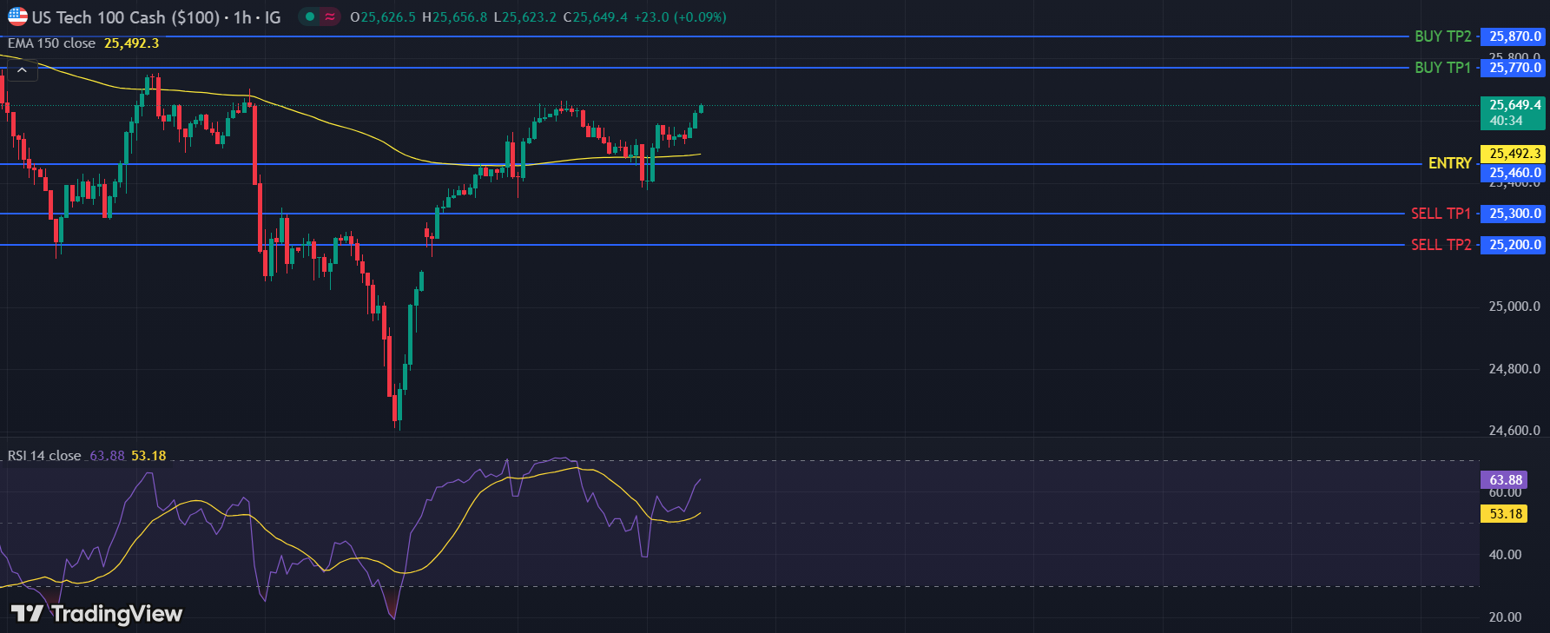The height and width of the screenshot is (633, 1550).
Task: Click the yellow RSI MA 53.18 tag
Action: pyautogui.click(x=1506, y=514)
